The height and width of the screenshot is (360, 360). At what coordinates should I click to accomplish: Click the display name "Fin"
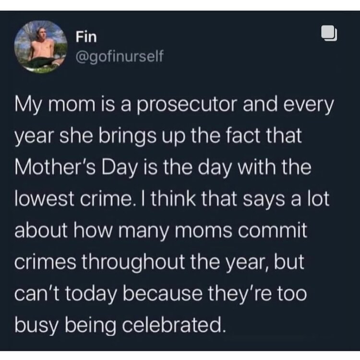pyautogui.click(x=84, y=36)
